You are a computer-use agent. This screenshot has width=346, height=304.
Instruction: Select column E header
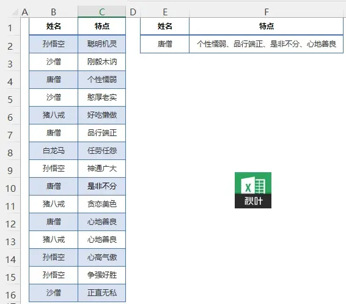pyautogui.click(x=165, y=12)
